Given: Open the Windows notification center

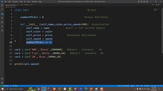Looking at the screenshot, I should point(160,89).
